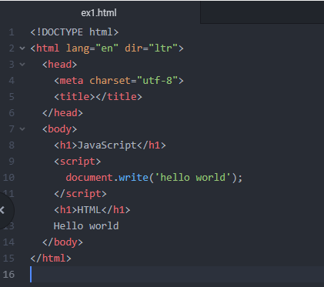Click line number 8 in gutter
Screen dimensions: 324x287
(12, 145)
